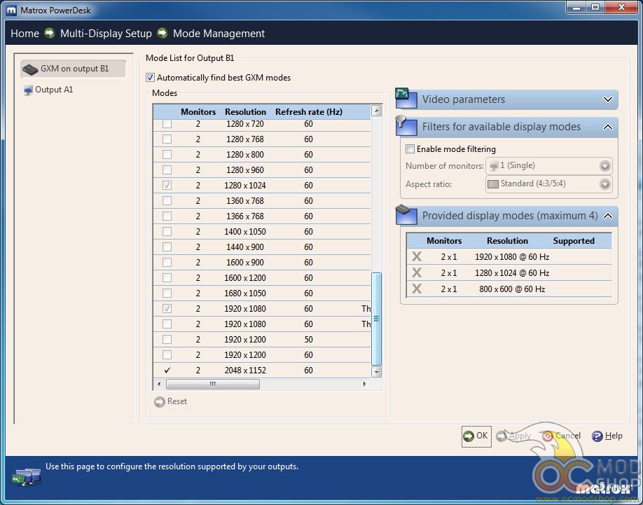Click the Apply button
The image size is (643, 505).
[x=513, y=436]
